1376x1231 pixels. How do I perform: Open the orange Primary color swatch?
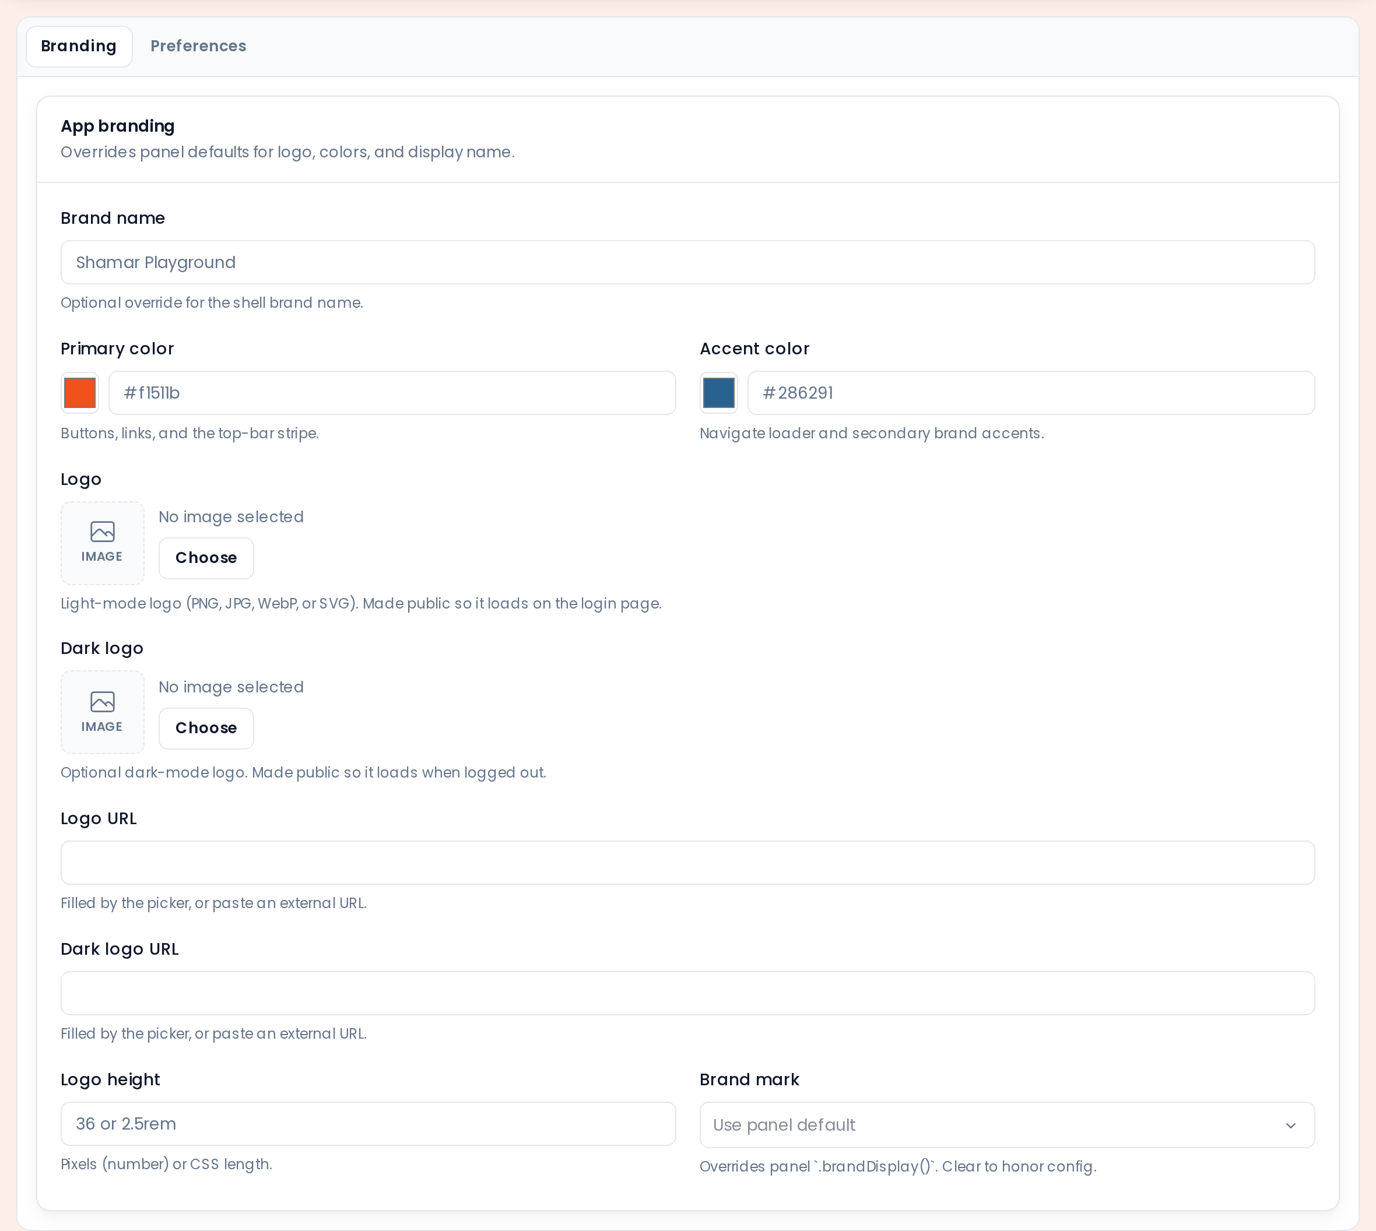[80, 393]
